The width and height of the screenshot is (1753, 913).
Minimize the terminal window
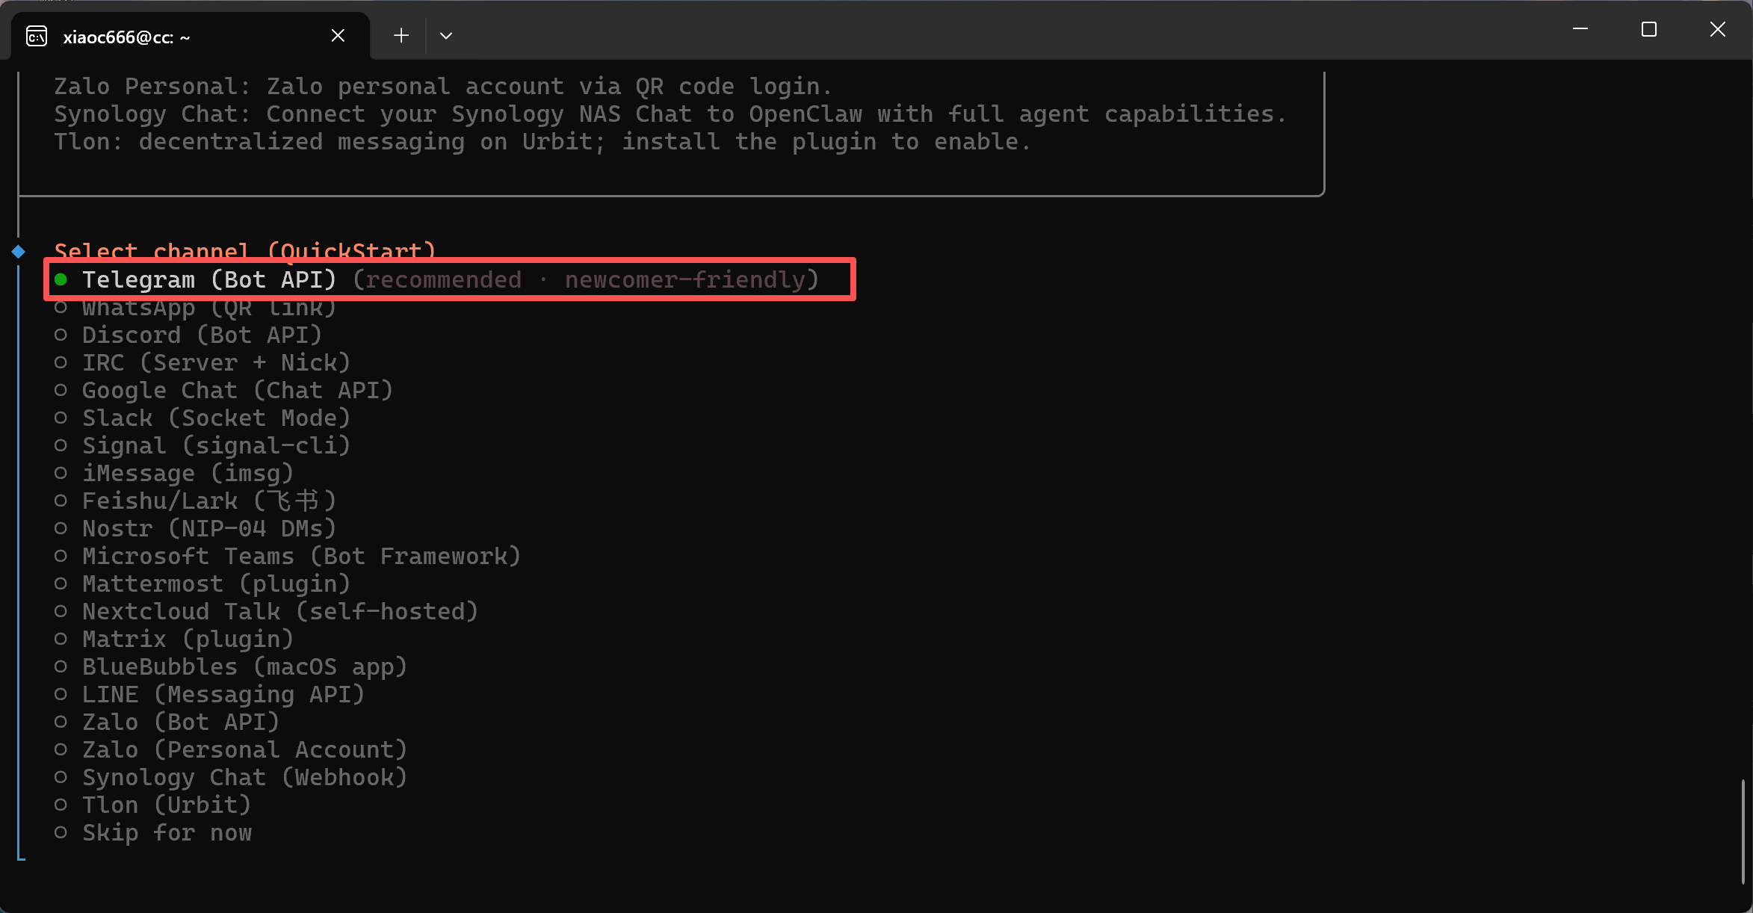(1580, 29)
